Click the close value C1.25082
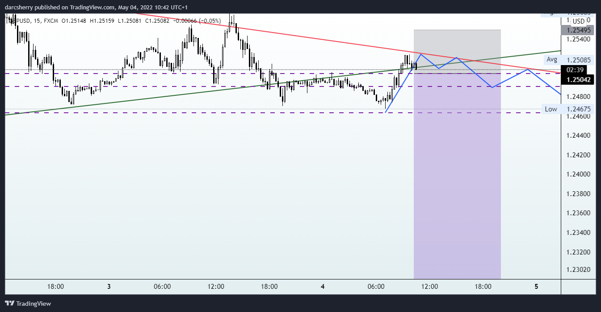 (x=158, y=20)
